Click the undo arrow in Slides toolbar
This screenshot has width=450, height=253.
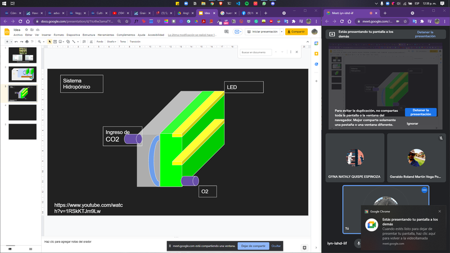(x=16, y=42)
